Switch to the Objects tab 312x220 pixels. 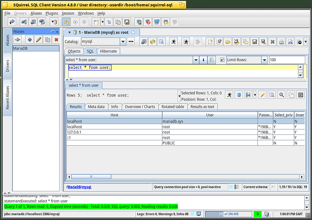tap(74, 51)
